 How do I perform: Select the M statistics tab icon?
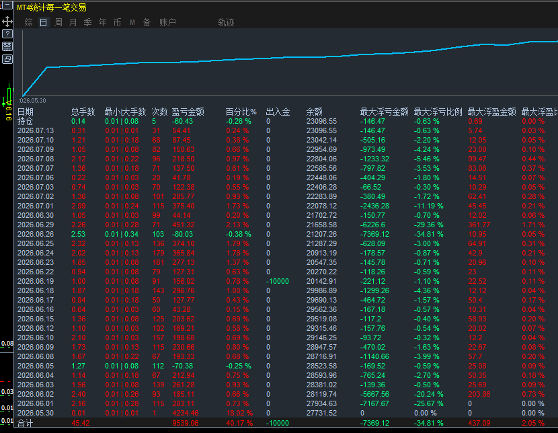pyautogui.click(x=132, y=22)
